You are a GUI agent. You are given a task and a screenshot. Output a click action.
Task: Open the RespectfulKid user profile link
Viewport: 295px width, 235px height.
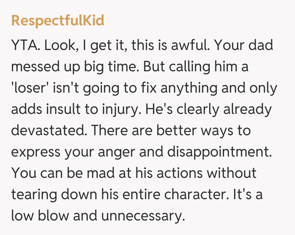[58, 20]
